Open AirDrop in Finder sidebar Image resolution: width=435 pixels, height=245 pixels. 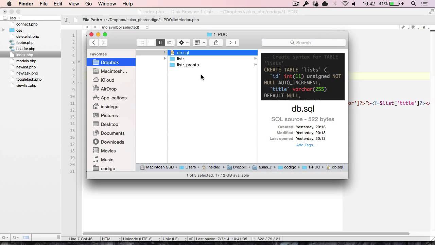(111, 89)
